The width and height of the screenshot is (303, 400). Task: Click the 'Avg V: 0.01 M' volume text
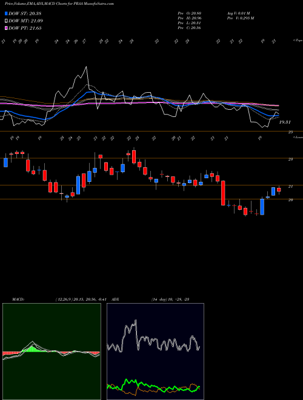click(239, 13)
